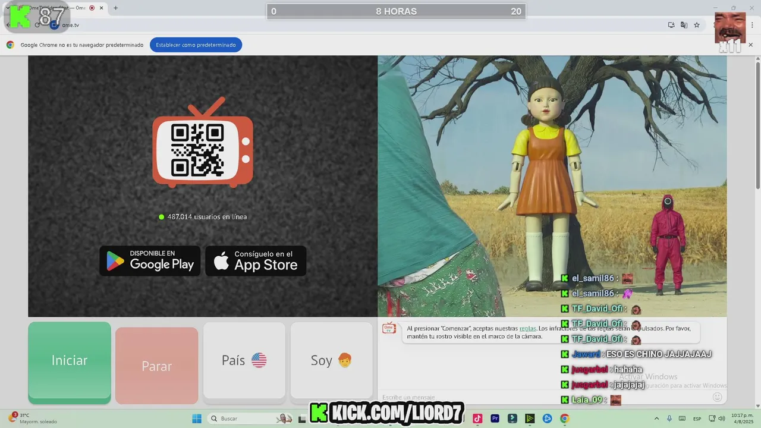
Task: Close the Ome TV browser tab
Action: (x=102, y=8)
